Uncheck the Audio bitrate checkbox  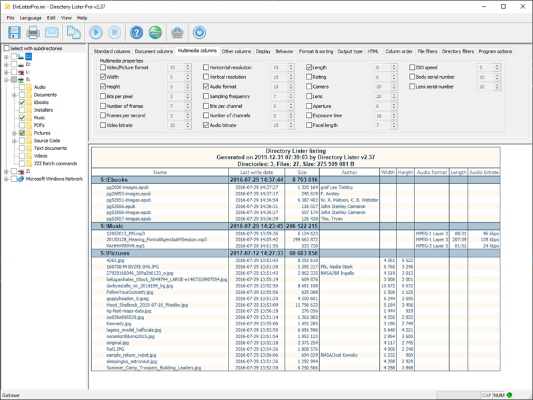tap(206, 125)
